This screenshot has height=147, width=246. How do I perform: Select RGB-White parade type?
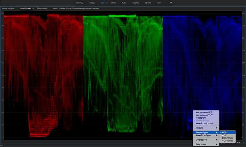[227, 138]
